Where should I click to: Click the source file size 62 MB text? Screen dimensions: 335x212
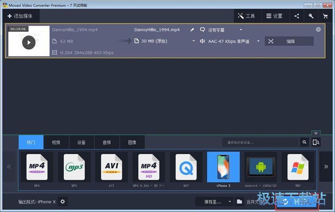(x=67, y=41)
